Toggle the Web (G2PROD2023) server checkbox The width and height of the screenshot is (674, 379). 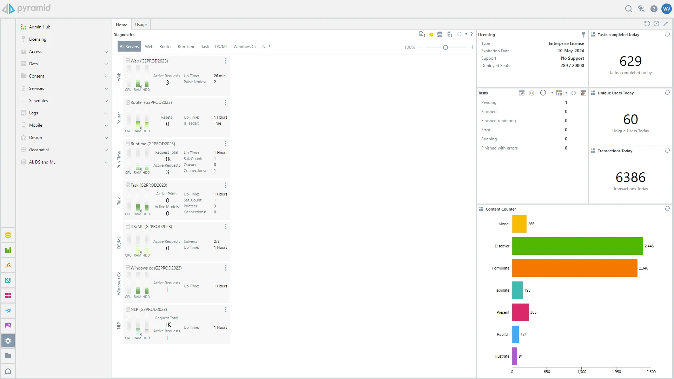tap(128, 61)
